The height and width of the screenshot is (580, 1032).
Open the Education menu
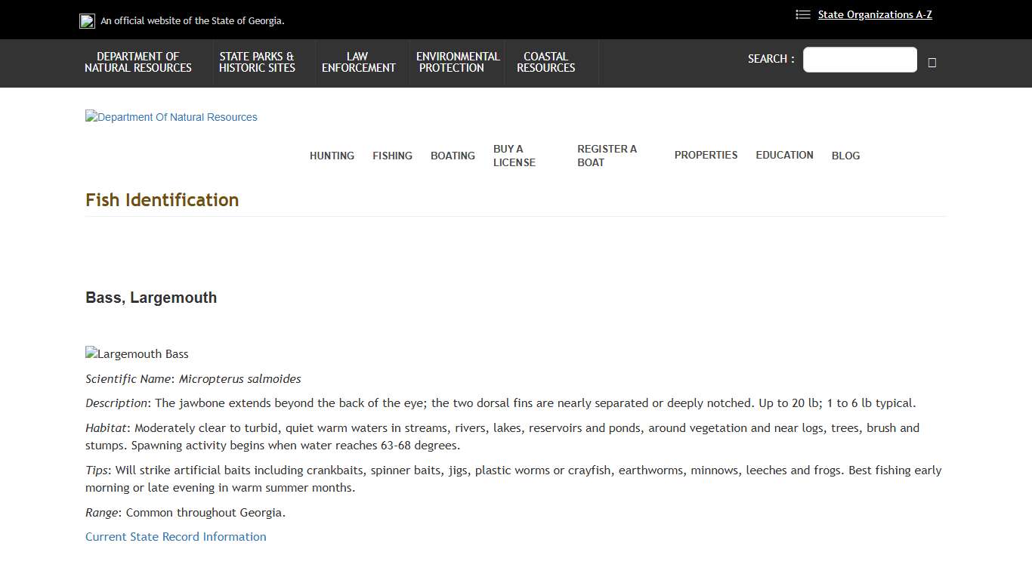784,155
